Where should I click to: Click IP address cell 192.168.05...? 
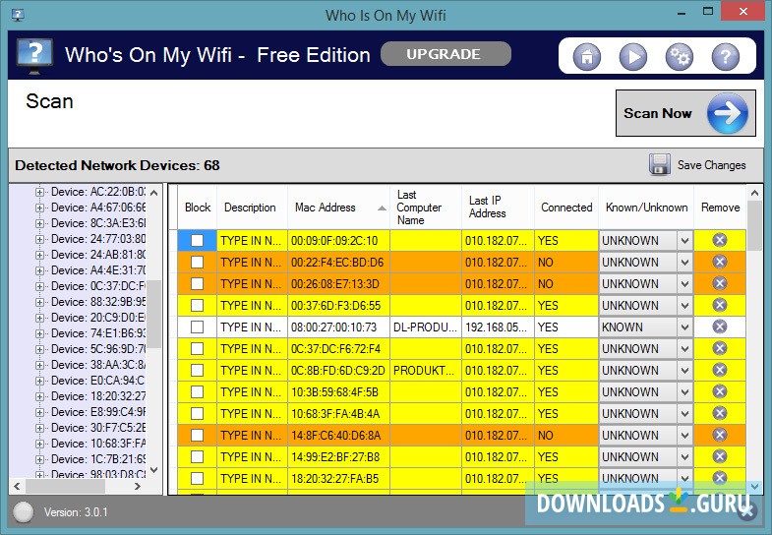[498, 327]
